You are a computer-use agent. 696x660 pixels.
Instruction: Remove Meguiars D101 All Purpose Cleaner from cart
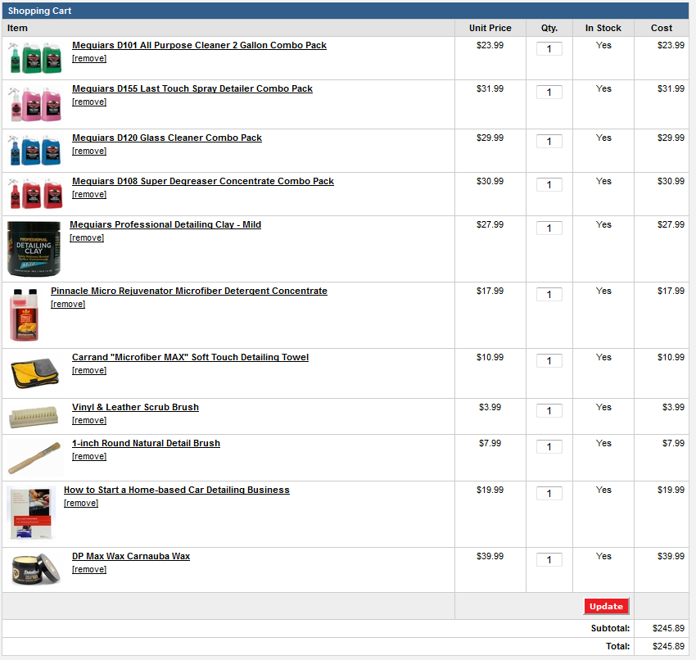pyautogui.click(x=89, y=59)
